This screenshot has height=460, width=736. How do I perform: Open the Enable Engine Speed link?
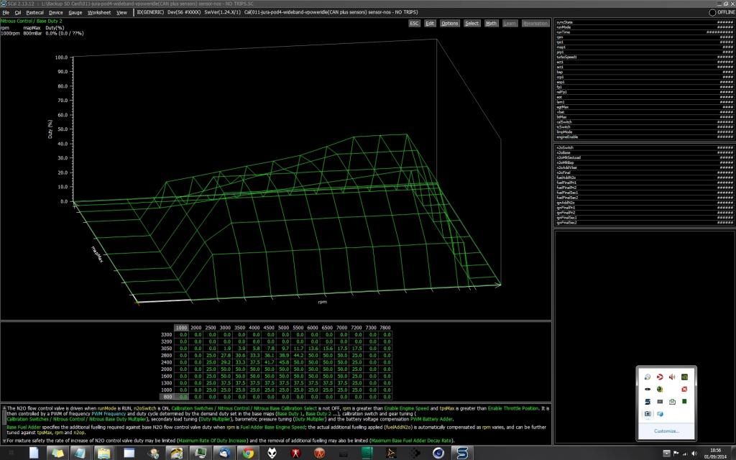pos(405,408)
